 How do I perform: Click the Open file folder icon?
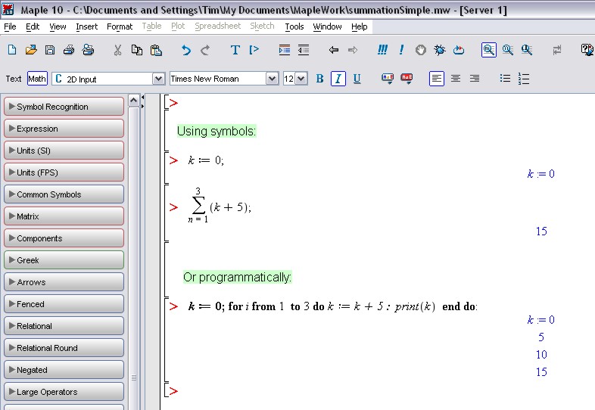pos(31,50)
